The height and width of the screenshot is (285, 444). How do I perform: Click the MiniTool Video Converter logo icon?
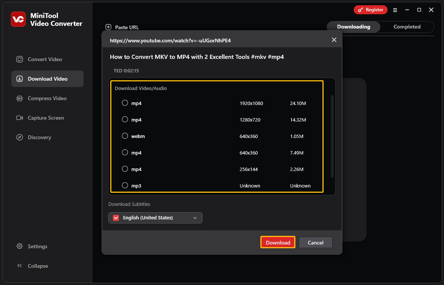pyautogui.click(x=18, y=19)
